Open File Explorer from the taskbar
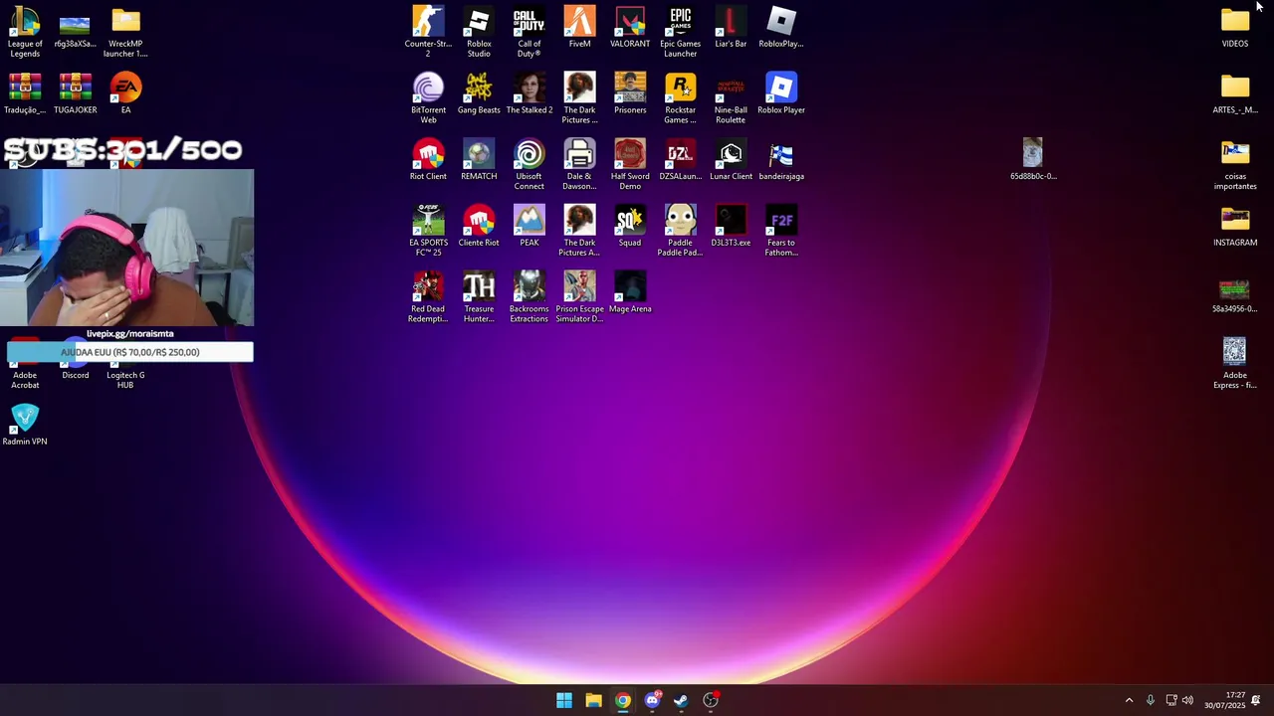 [593, 700]
